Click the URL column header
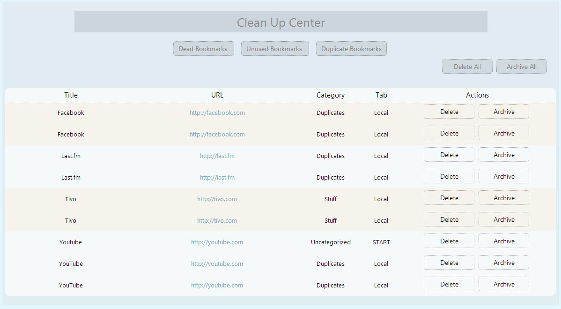This screenshot has height=309, width=561. tap(217, 95)
